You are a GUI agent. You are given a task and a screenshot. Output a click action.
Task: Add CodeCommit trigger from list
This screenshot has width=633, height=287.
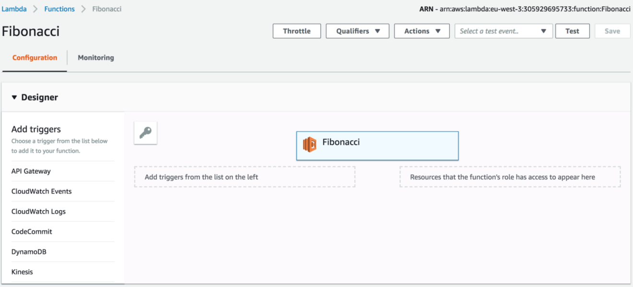click(63, 232)
